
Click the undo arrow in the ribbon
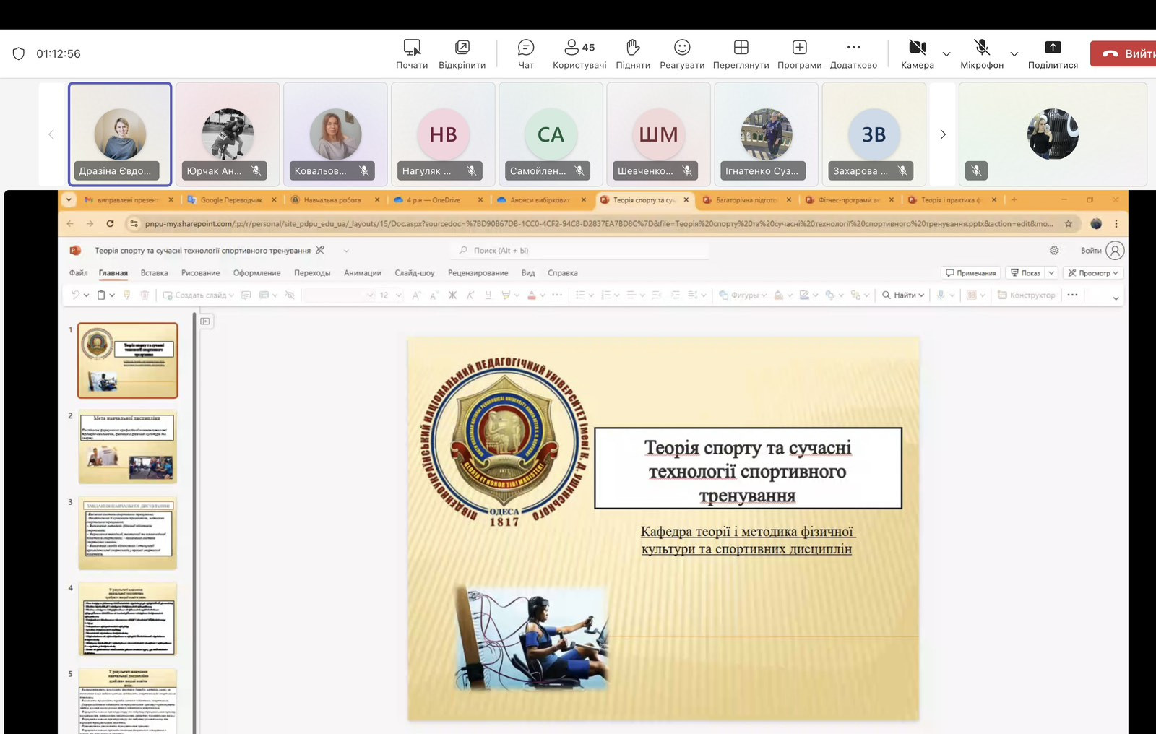point(75,295)
